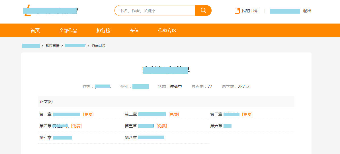Open 第八章 chapter link
The width and height of the screenshot is (340, 154).
144,138
